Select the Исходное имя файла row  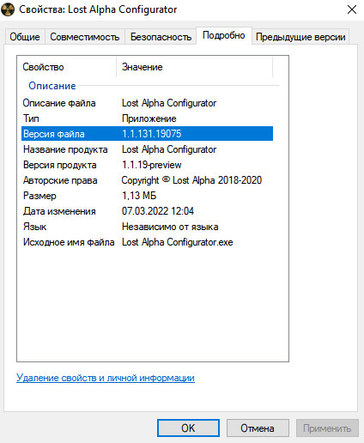(148, 242)
